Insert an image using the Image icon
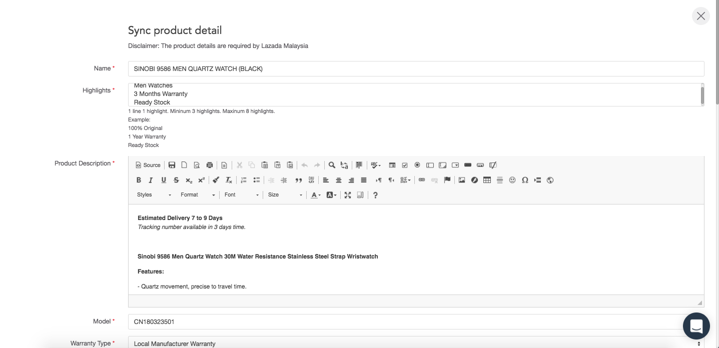 pos(462,180)
